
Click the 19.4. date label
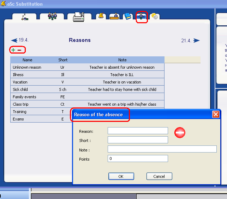coord(23,40)
